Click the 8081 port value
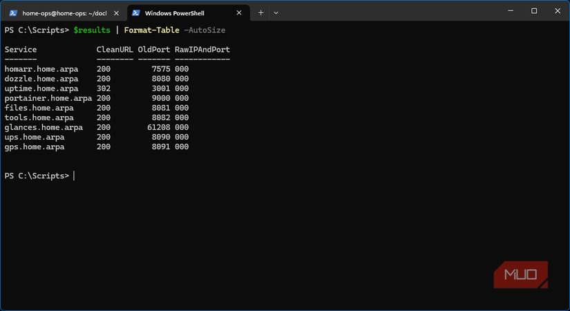Viewport: 570px width, 311px height. [161, 108]
